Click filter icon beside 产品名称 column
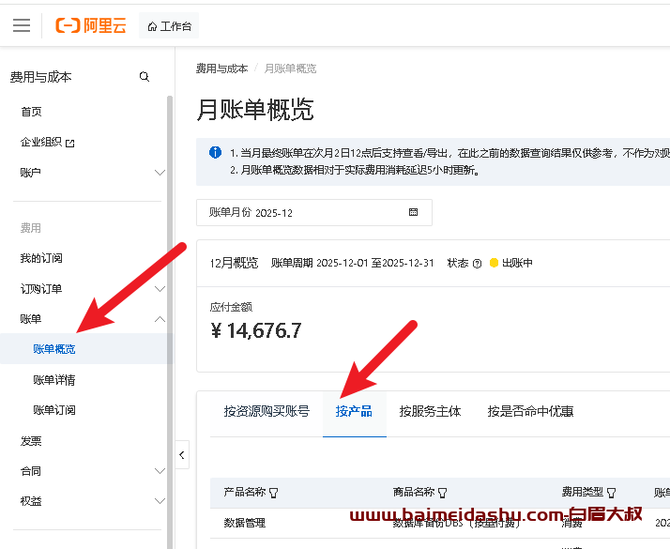 274,493
